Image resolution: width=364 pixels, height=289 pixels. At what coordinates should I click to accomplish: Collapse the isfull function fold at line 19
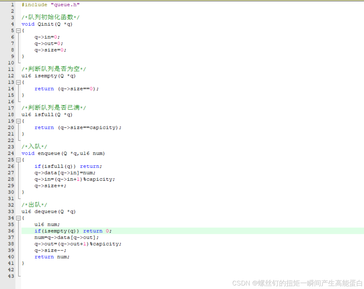click(x=18, y=121)
